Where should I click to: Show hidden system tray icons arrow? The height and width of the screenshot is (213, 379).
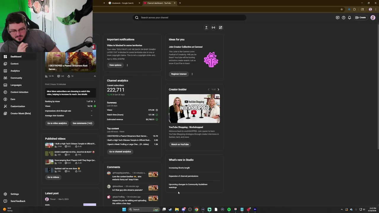pos(342,209)
